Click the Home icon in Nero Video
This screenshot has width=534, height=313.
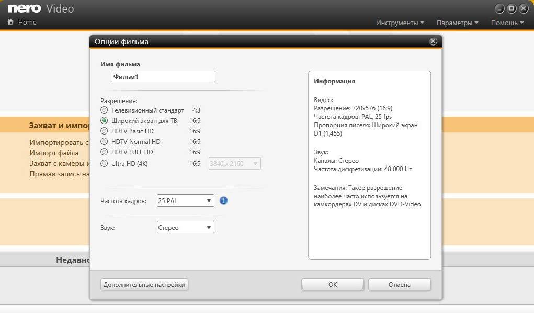(10, 22)
